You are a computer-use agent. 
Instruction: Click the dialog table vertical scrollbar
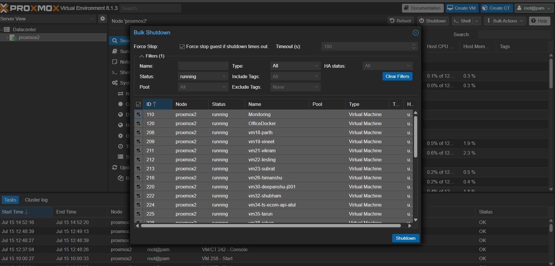[x=416, y=137]
